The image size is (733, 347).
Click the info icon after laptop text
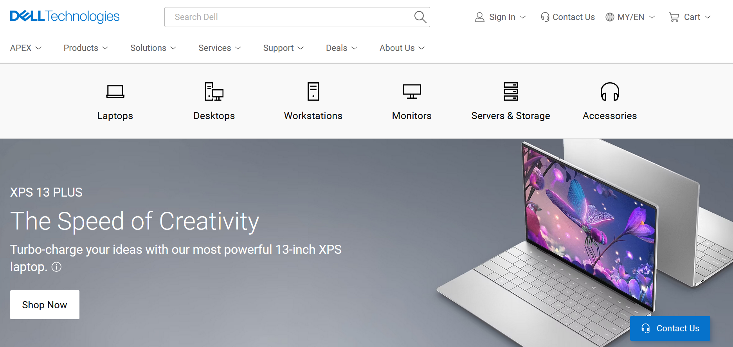coord(57,267)
